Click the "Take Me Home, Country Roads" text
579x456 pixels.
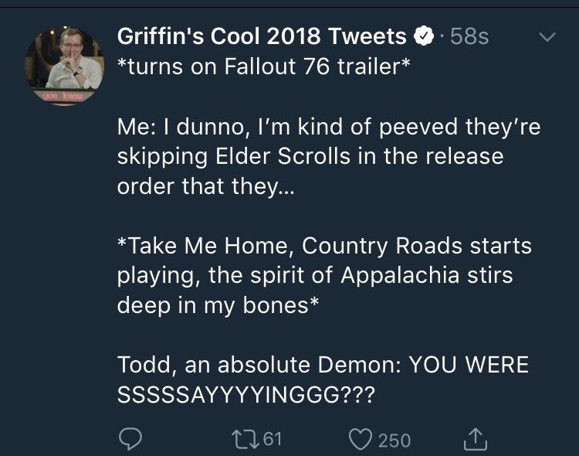[324, 246]
